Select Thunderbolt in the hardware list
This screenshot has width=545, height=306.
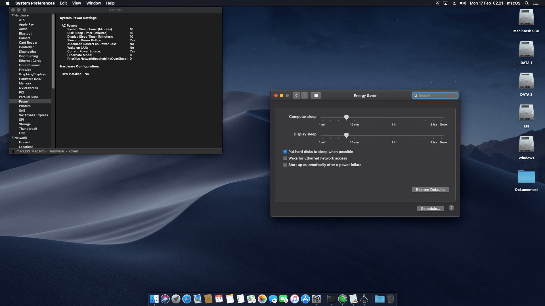click(28, 129)
